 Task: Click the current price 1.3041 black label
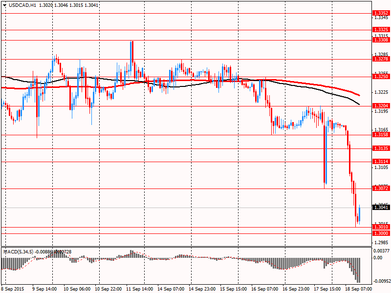[x=381, y=207]
